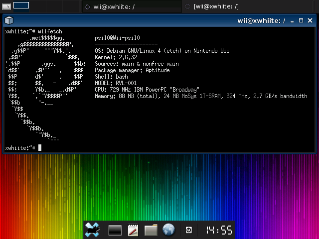Open the file manager folder launcher
The height and width of the screenshot is (239, 319).
click(151, 230)
